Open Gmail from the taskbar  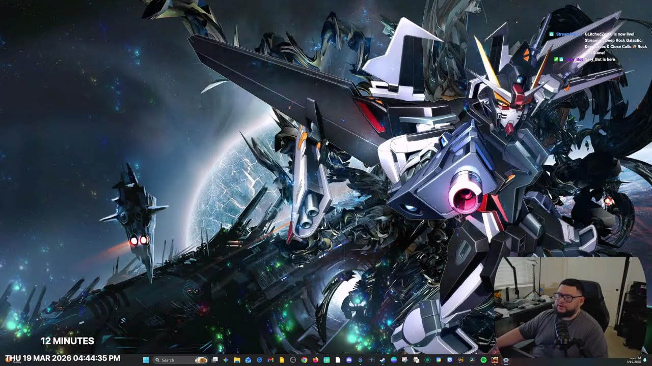(270, 360)
